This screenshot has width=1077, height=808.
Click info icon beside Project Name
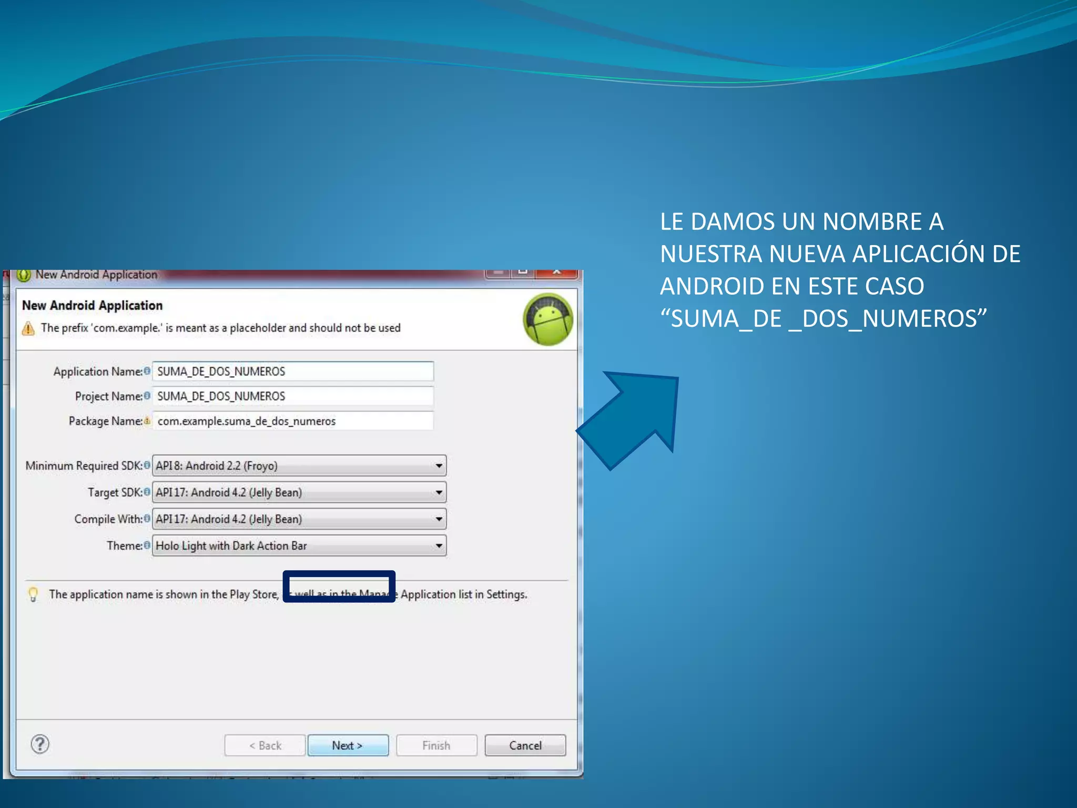point(147,396)
